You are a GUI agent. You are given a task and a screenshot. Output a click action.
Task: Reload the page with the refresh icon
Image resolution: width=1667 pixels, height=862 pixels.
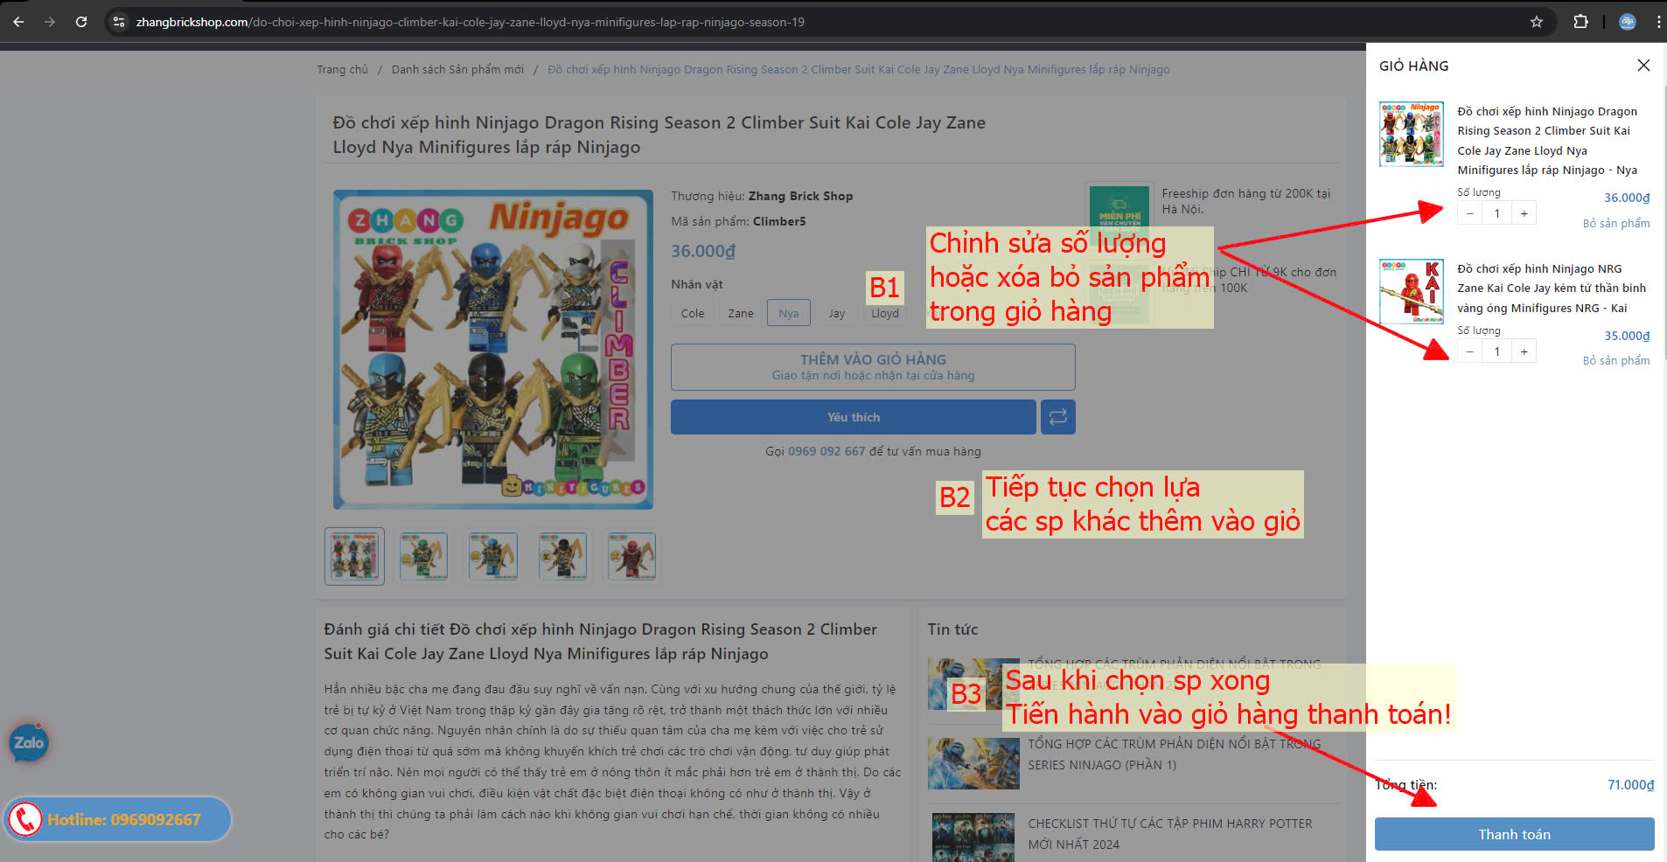(81, 22)
